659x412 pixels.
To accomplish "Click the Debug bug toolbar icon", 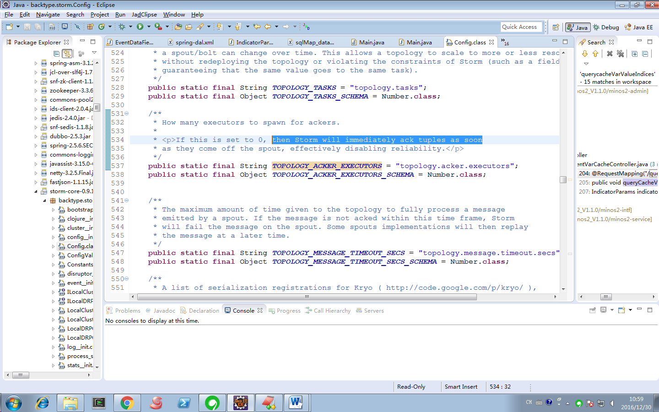I will click(x=122, y=27).
